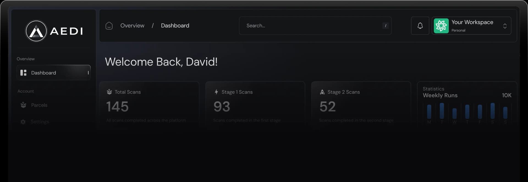Click the Stage 2 Scans rocket icon
The image size is (528, 182).
point(322,92)
